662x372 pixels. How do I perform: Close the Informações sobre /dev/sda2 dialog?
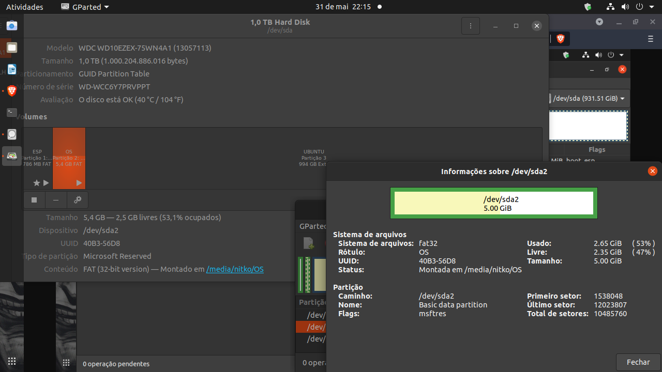pyautogui.click(x=653, y=171)
